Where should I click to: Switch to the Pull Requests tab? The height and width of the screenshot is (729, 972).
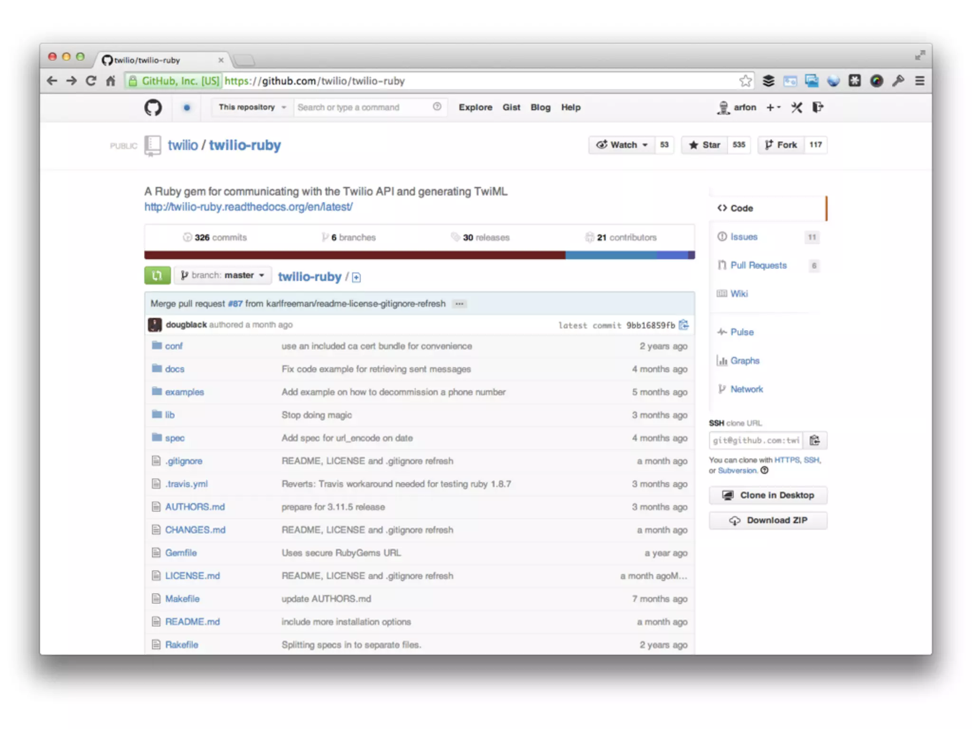pyautogui.click(x=758, y=265)
